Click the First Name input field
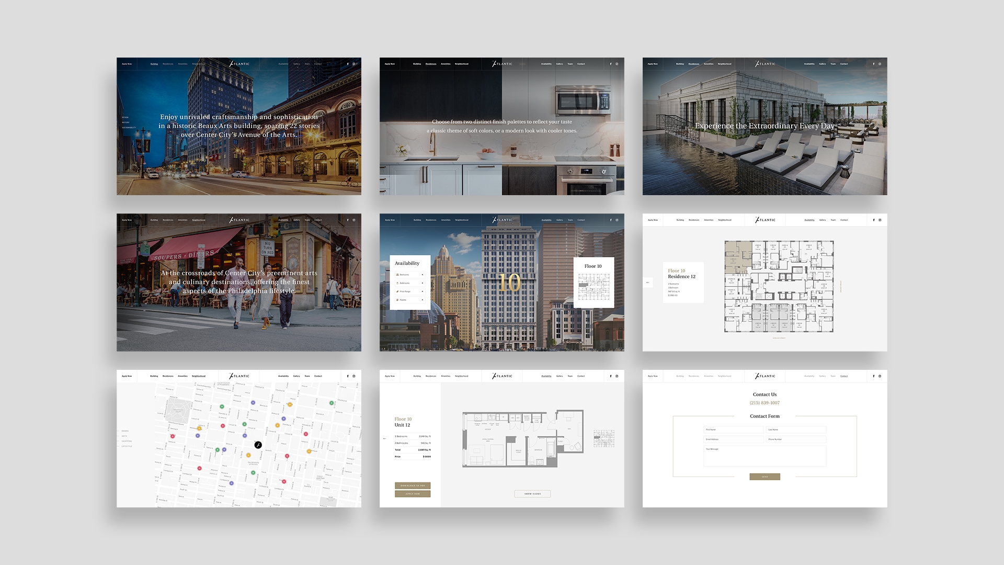 (734, 430)
